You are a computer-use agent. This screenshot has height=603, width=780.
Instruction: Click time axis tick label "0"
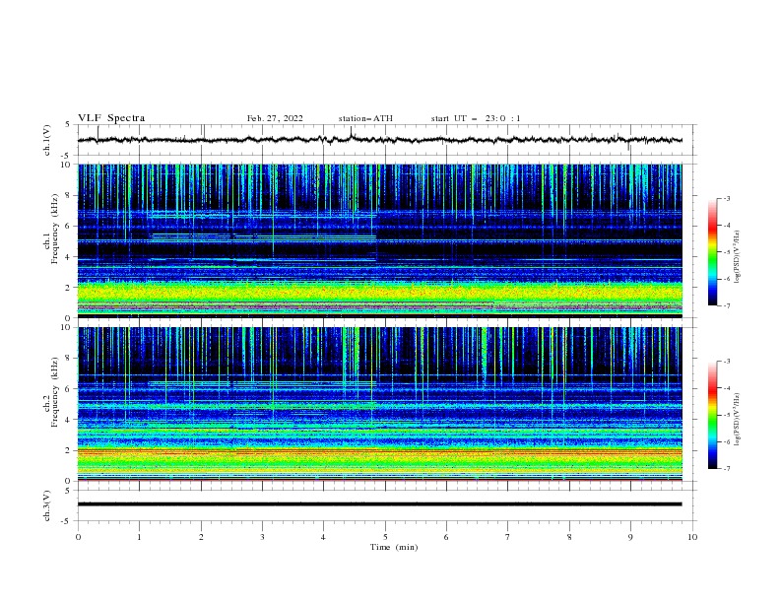point(78,537)
